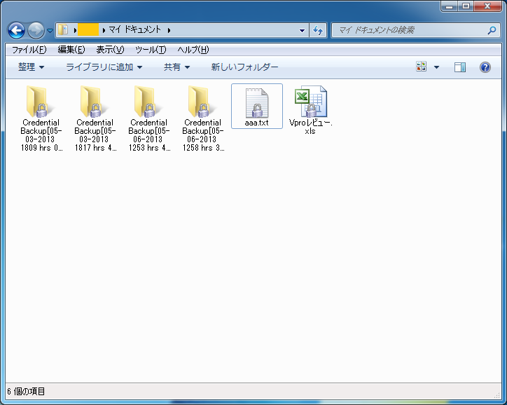Create a folder with 新しいフォルダー

pyautogui.click(x=244, y=67)
